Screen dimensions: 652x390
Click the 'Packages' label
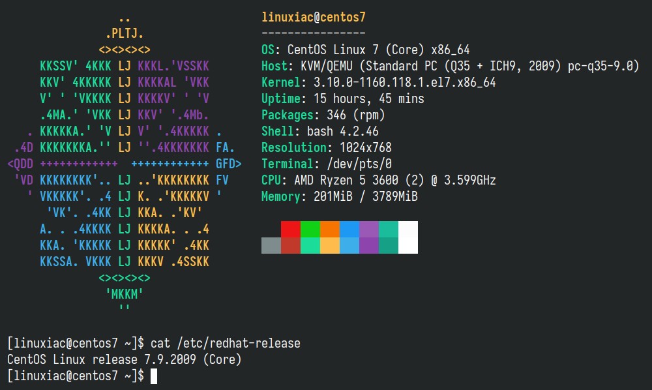(288, 115)
